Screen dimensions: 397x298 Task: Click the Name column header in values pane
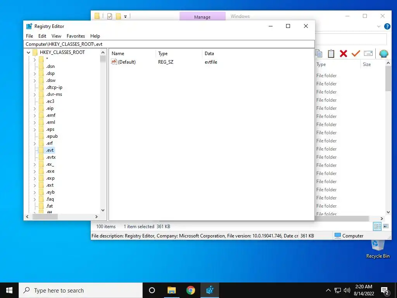pyautogui.click(x=133, y=54)
